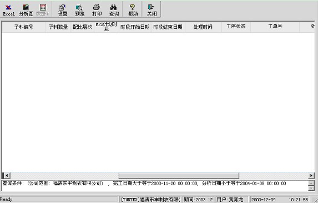The height and width of the screenshot is (203, 318).
Task: Click the horizontal scrollbar left arrow
Action: tap(7, 175)
